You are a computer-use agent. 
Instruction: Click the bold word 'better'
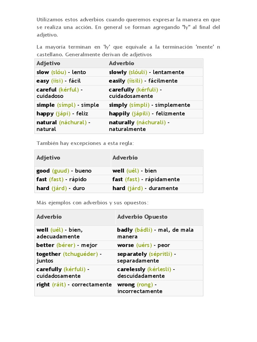coord(45,245)
